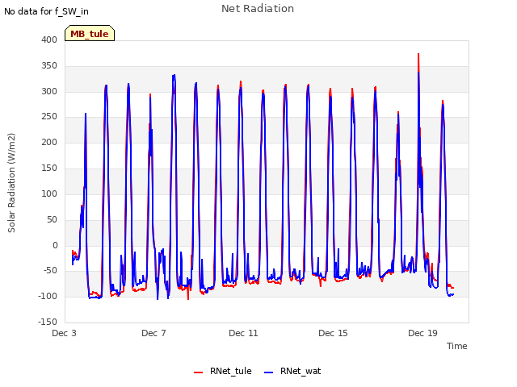Click the 0 y-axis tick label
The height and width of the screenshot is (387, 517).
point(55,245)
